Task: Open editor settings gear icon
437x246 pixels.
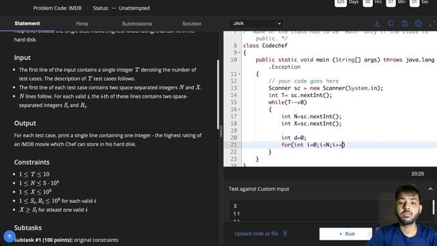Action: [419, 24]
